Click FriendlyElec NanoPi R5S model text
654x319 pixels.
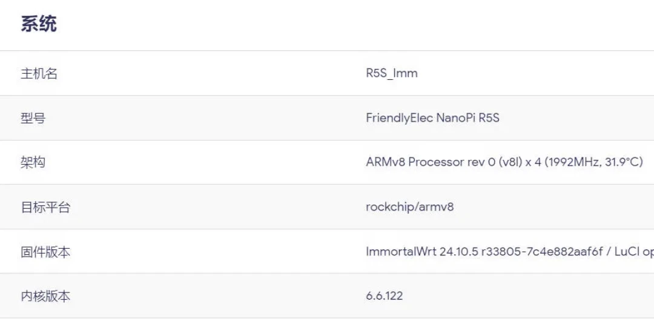click(x=432, y=118)
